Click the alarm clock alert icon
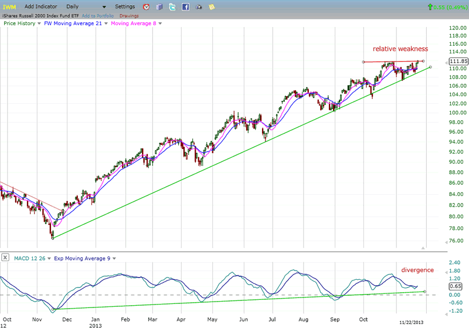 146,6
